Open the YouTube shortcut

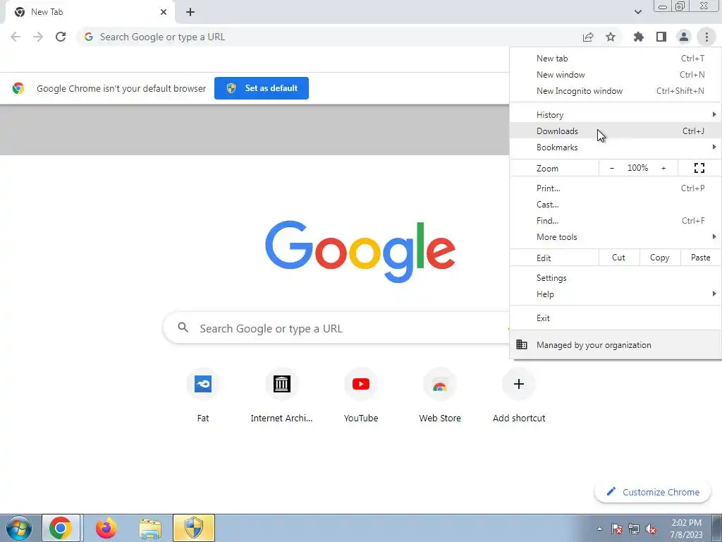361,384
